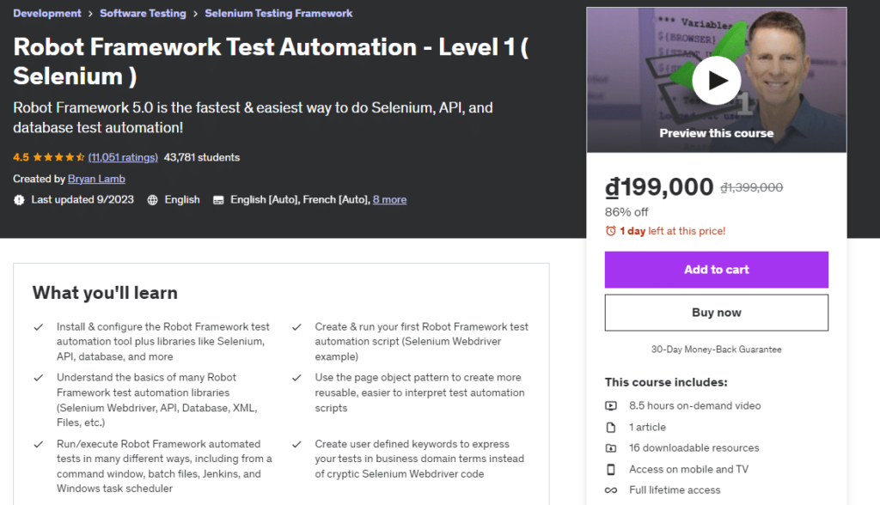Click the downloadable resources icon
This screenshot has width=880, height=505.
click(611, 447)
